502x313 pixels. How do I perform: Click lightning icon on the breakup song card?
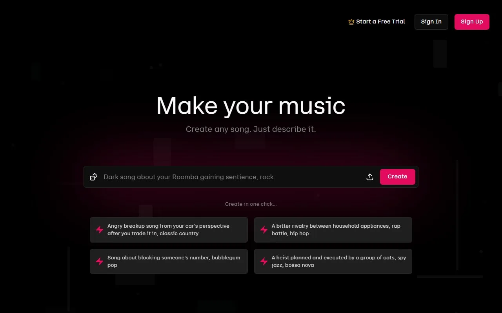(x=100, y=230)
